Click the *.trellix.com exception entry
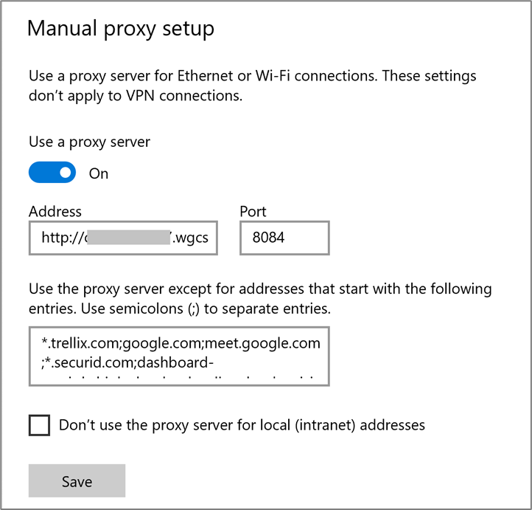 pyautogui.click(x=77, y=343)
